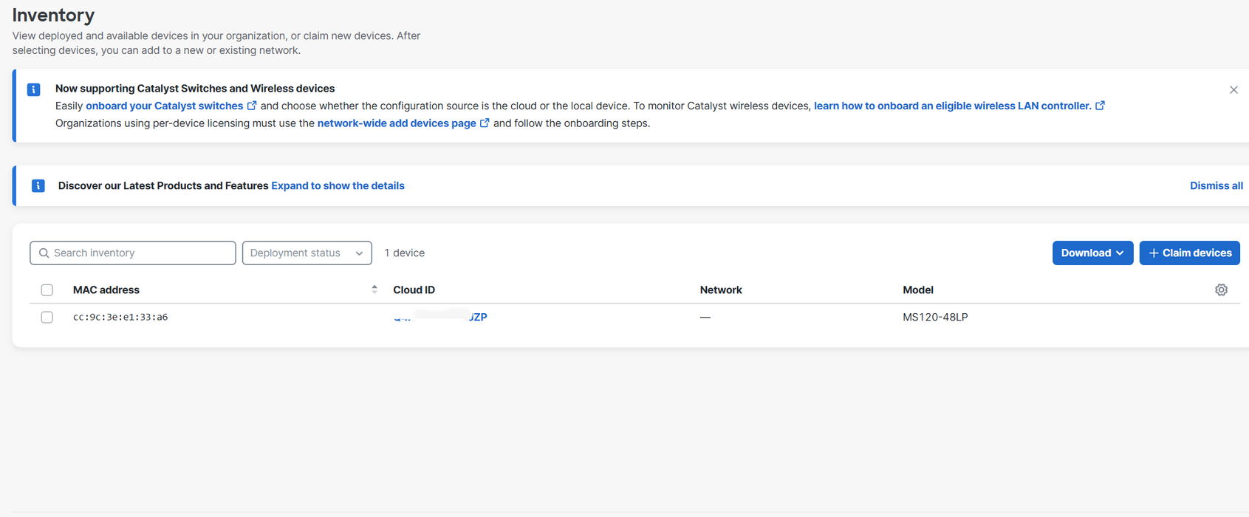This screenshot has width=1249, height=517.
Task: Open the Cloud ID link ending JZP
Action: coord(440,317)
